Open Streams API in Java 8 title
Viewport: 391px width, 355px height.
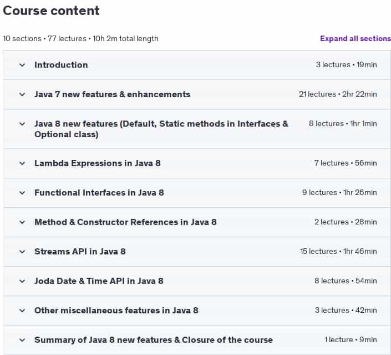pyautogui.click(x=80, y=252)
